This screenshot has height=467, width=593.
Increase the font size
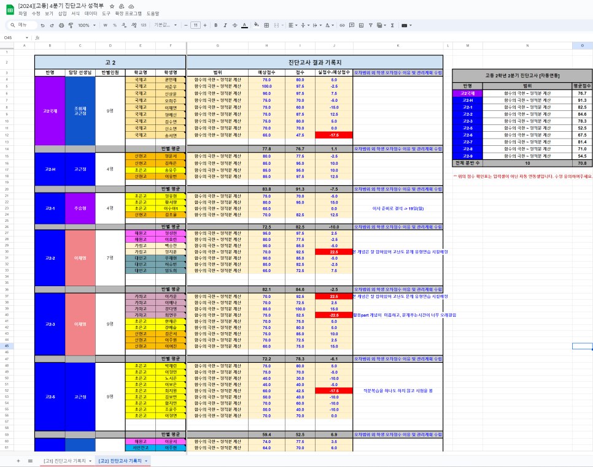click(205, 25)
